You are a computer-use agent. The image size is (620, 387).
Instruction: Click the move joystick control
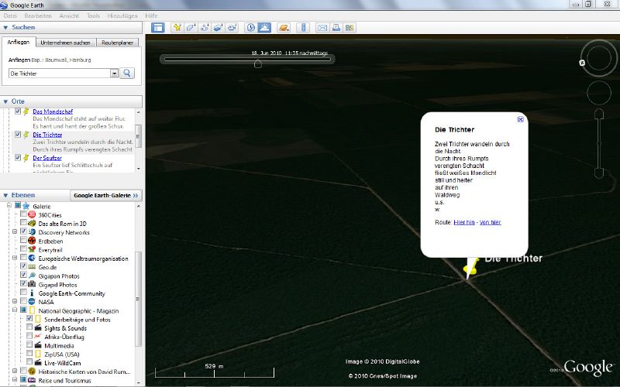tap(599, 93)
